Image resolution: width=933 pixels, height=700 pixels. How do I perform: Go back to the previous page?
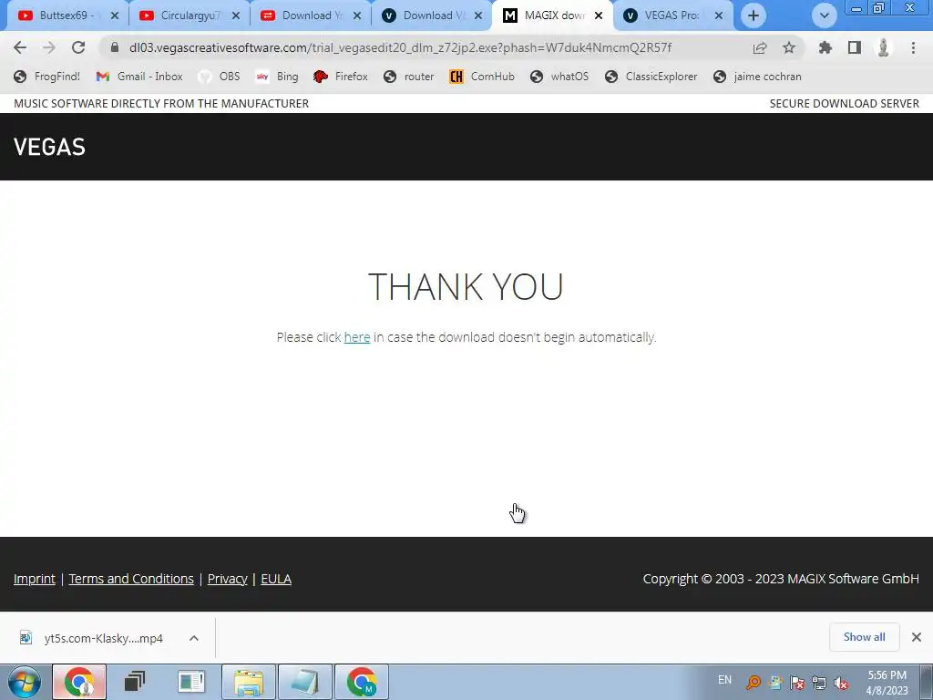pyautogui.click(x=20, y=47)
